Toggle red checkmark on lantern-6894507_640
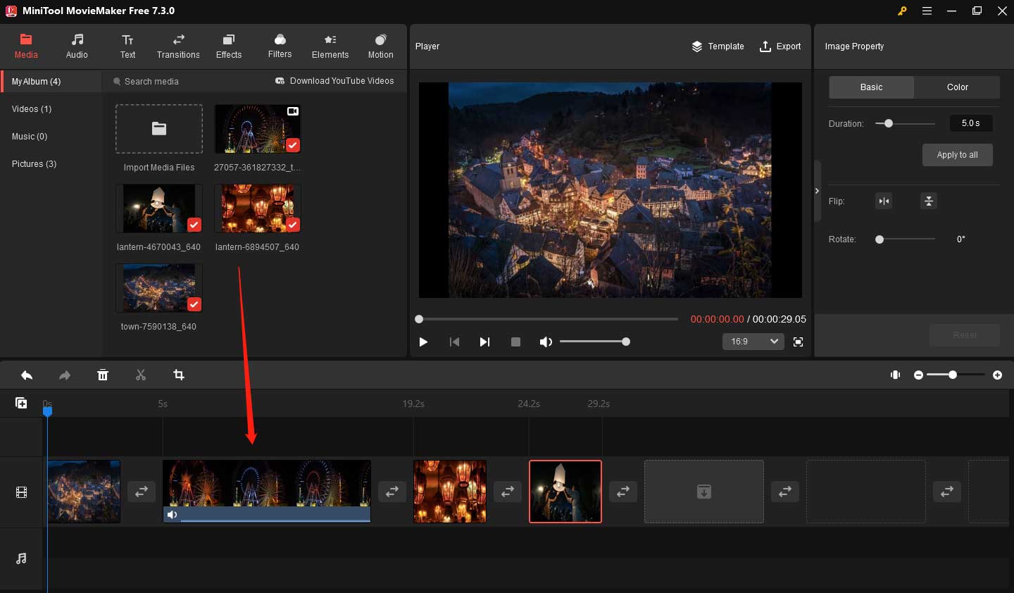Image resolution: width=1014 pixels, height=593 pixels. (293, 225)
